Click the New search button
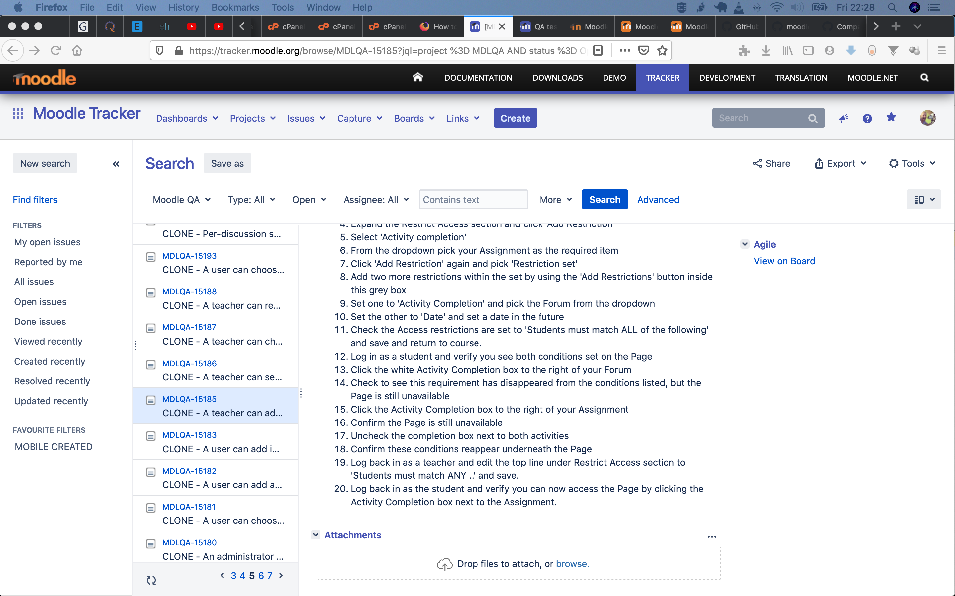Screen dimensions: 955x596 45,163
